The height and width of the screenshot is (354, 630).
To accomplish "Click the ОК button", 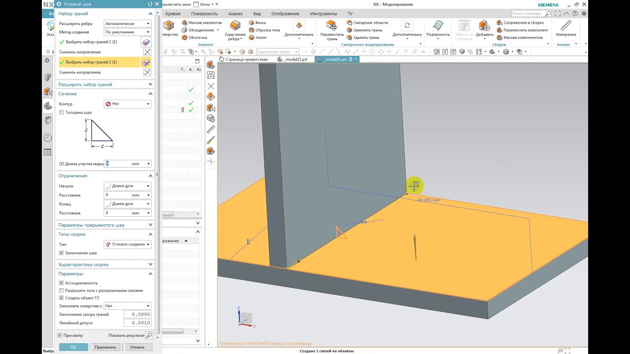I will point(73,347).
